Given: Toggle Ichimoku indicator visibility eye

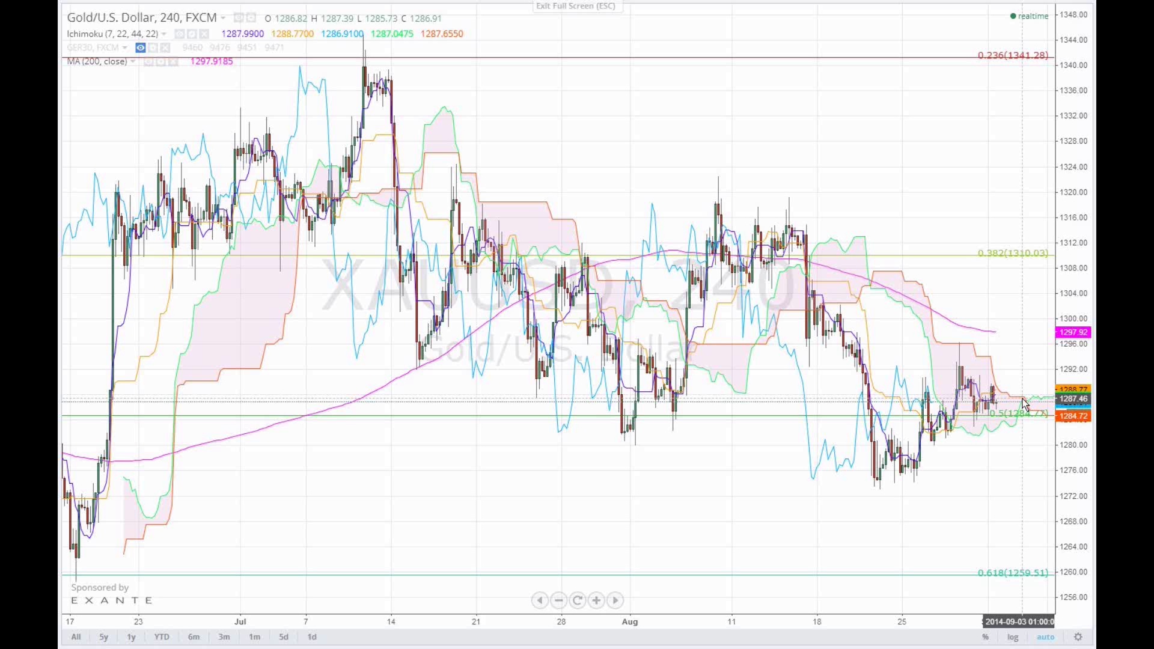Looking at the screenshot, I should click(179, 34).
